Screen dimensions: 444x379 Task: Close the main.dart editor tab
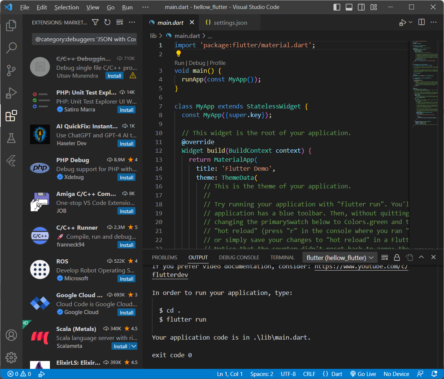(x=192, y=23)
